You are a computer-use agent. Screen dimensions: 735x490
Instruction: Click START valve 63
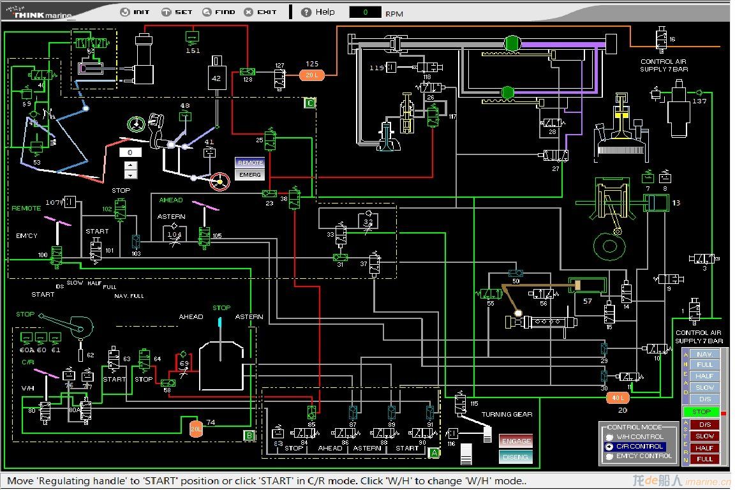coord(114,359)
